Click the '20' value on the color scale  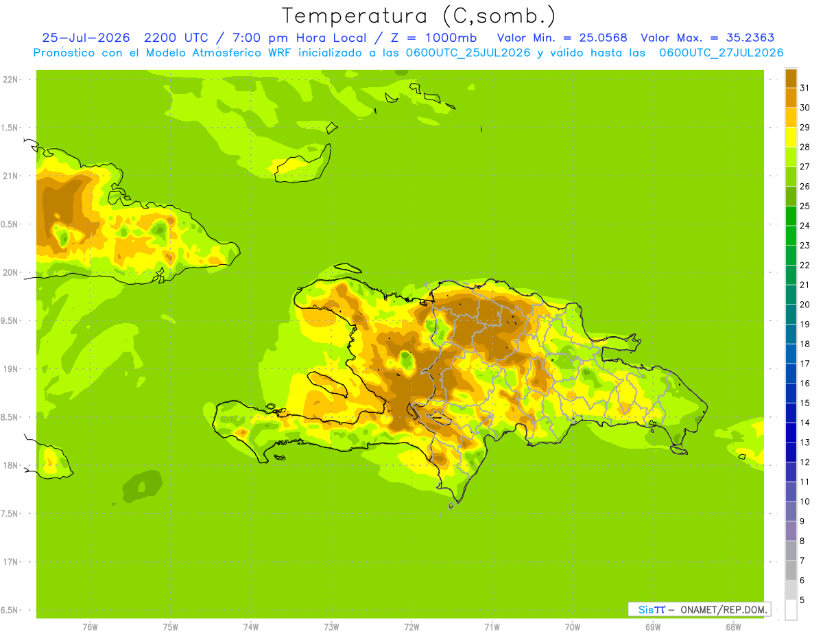click(x=804, y=305)
